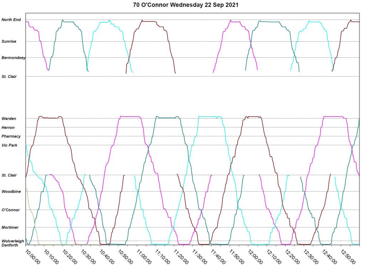Click the 11:30:00 time tick label

199,257
